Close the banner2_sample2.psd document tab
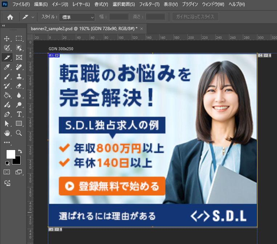 point(142,29)
